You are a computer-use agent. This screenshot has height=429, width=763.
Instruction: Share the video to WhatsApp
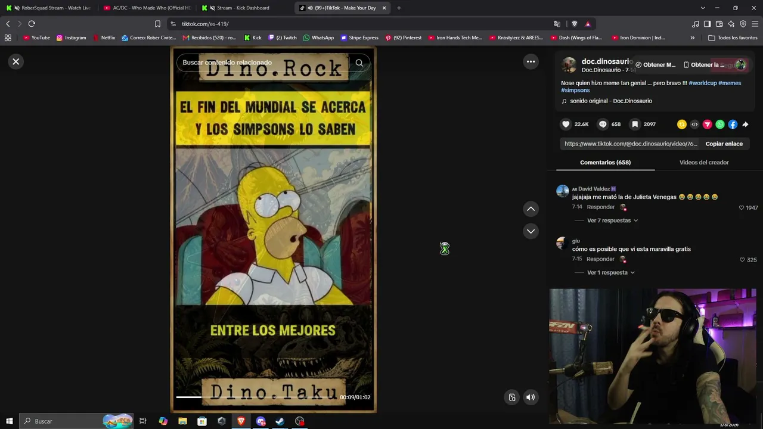pos(720,125)
